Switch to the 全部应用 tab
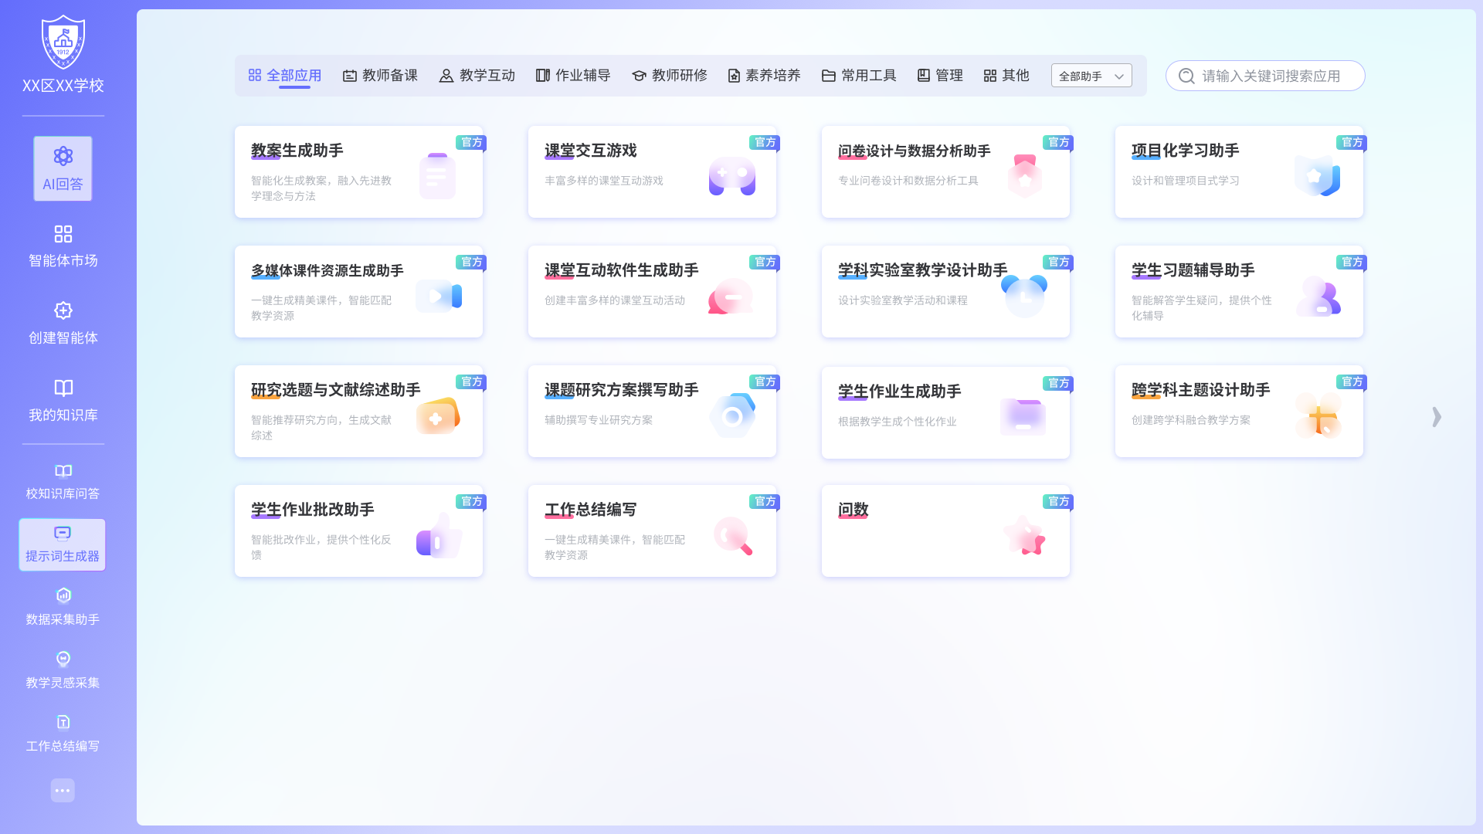Screen dimensions: 1483x834 click(x=284, y=76)
